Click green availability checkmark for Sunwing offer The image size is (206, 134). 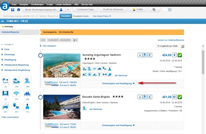[180, 55]
